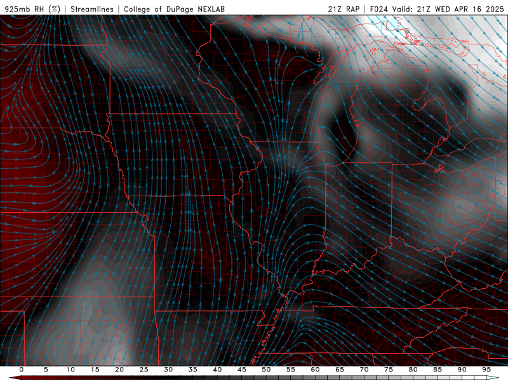Click the "21Z RAP" model label
The width and height of the screenshot is (508, 381).
coord(344,9)
